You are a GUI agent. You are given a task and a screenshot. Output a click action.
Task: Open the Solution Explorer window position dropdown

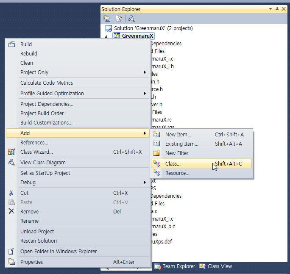click(270, 9)
